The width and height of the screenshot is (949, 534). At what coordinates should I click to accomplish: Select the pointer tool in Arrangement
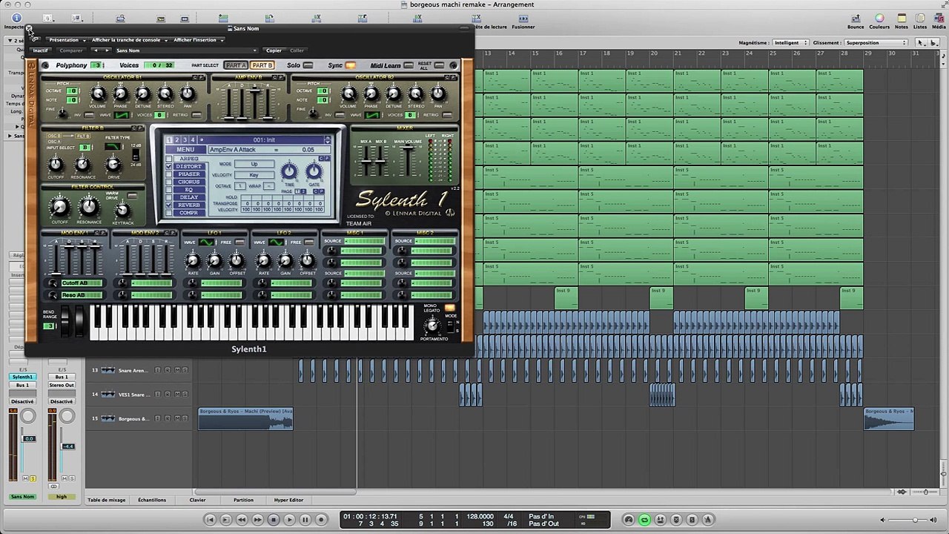921,43
